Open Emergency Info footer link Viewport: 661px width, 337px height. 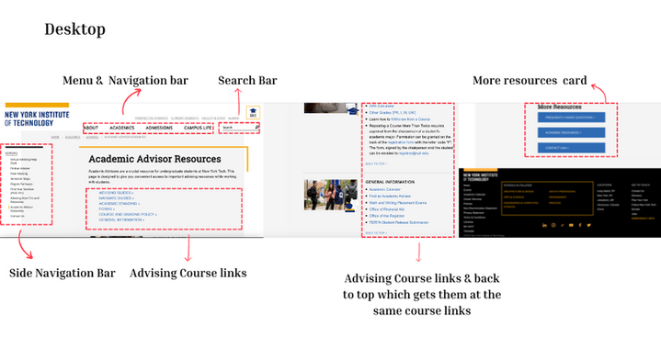tap(643, 219)
